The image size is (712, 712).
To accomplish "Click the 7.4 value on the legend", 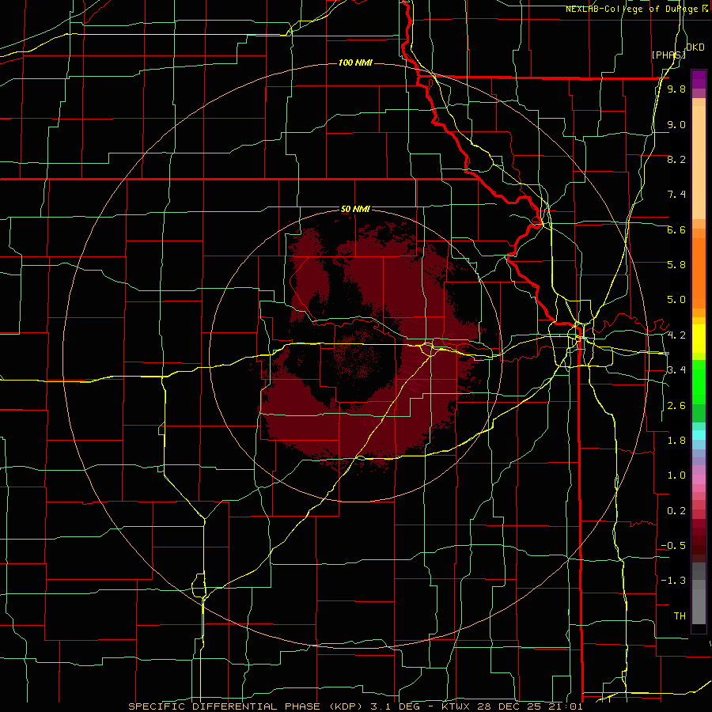I will [x=676, y=195].
